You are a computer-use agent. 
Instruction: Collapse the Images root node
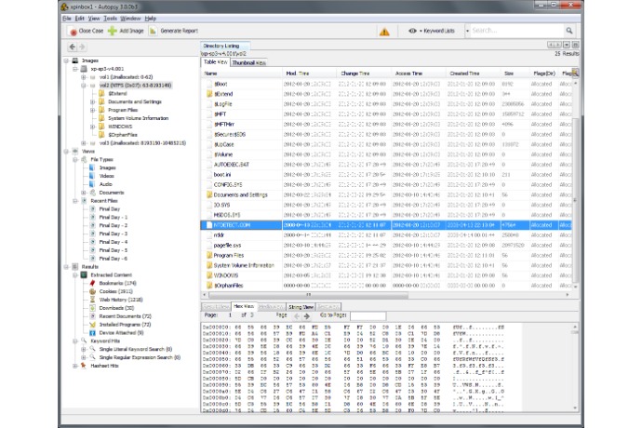(66, 60)
